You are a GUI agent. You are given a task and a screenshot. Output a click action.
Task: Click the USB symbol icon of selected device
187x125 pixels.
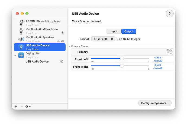(21, 47)
